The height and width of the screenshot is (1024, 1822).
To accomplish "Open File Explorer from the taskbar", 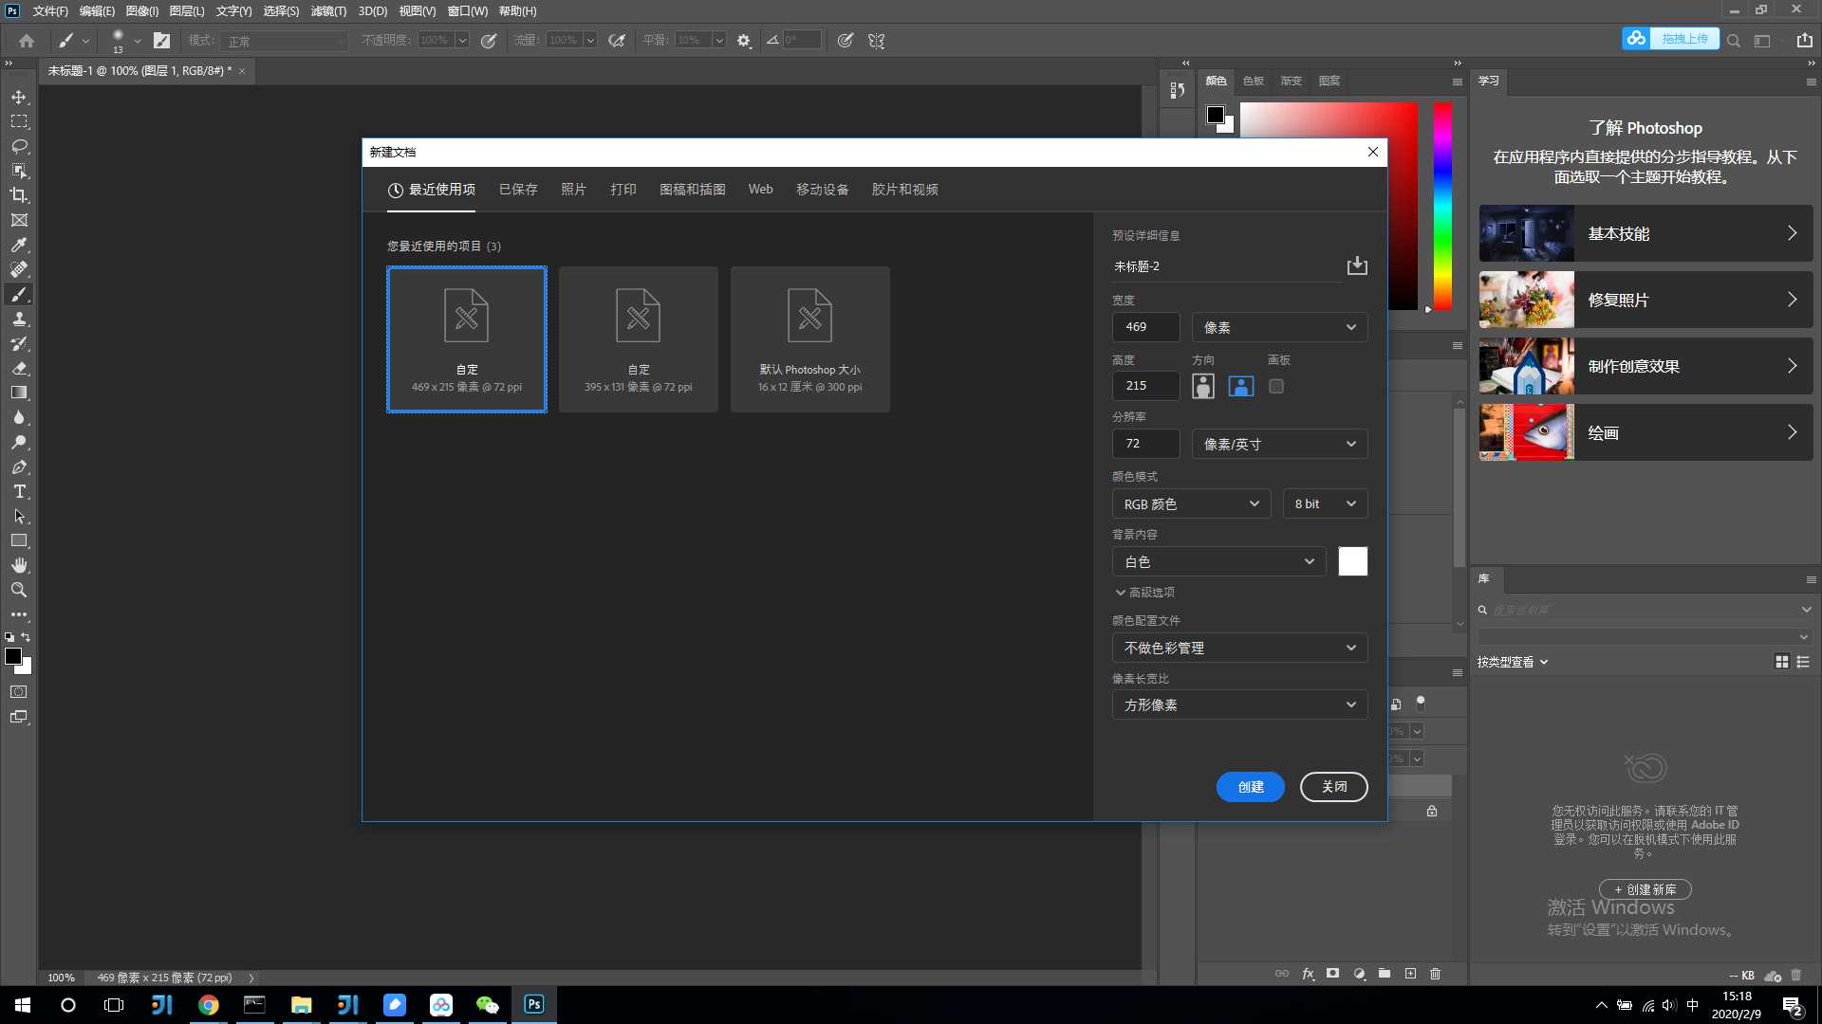I will point(301,1005).
